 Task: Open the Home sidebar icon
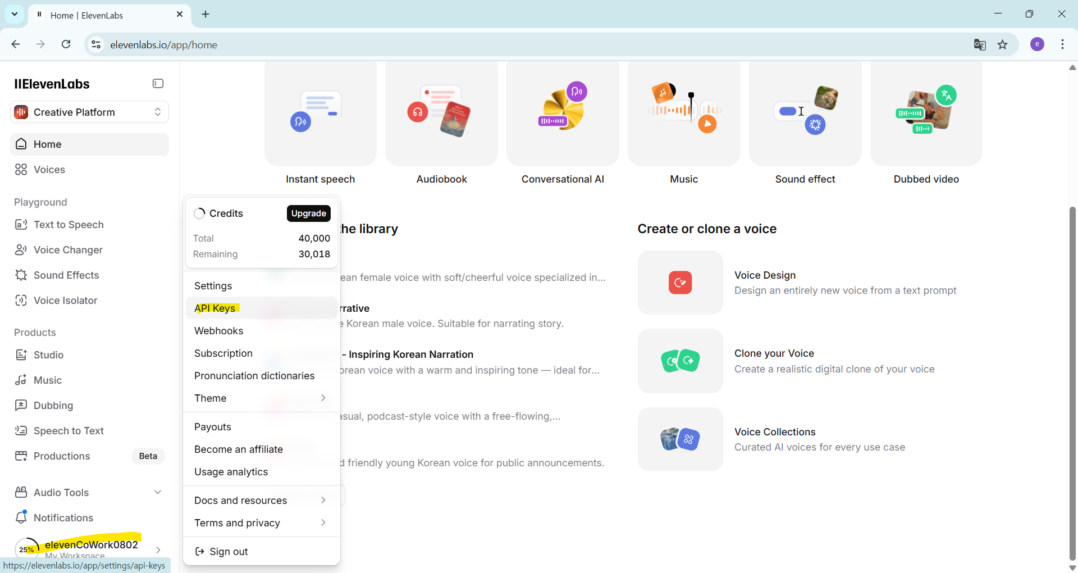[21, 144]
